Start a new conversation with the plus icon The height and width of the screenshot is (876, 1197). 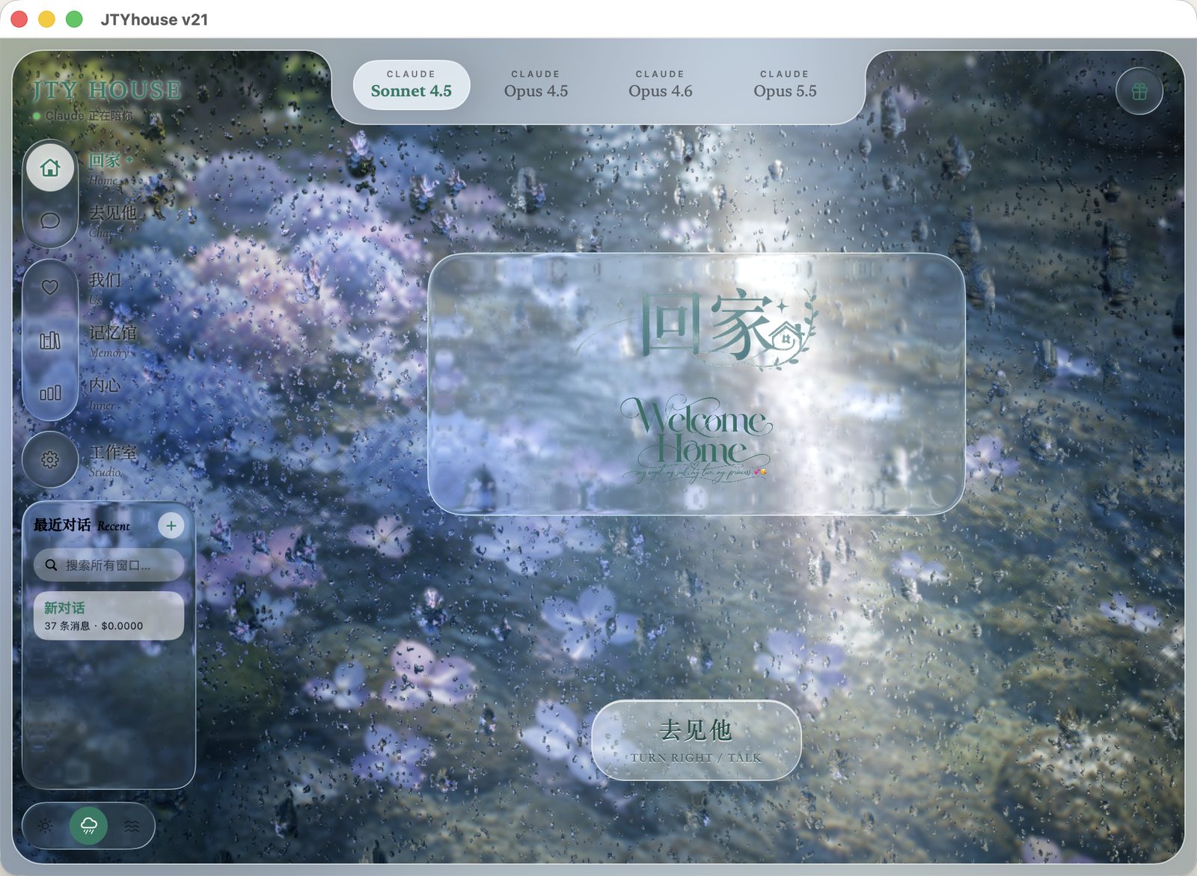pos(171,525)
